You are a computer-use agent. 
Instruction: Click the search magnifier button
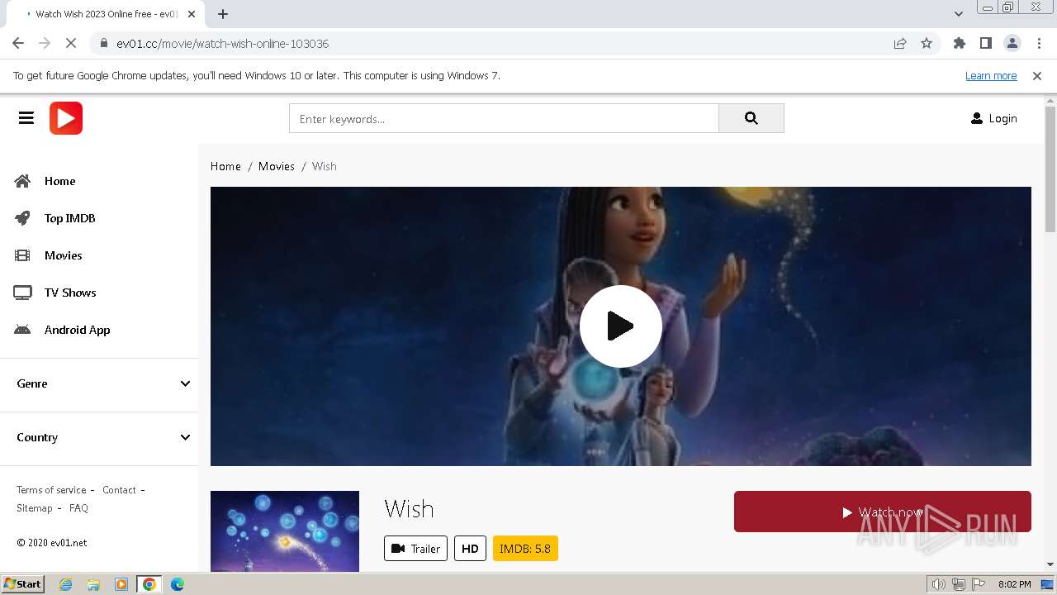click(751, 118)
